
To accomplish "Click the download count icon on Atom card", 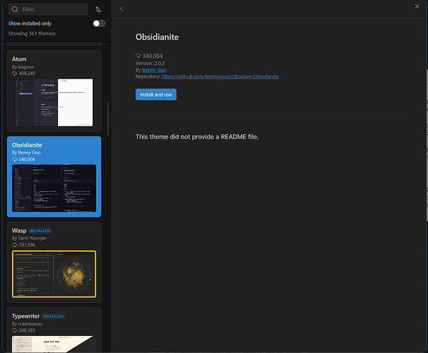I will [x=14, y=74].
